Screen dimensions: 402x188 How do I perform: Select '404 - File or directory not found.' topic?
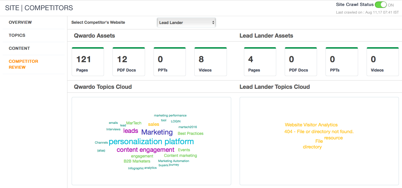click(319, 131)
